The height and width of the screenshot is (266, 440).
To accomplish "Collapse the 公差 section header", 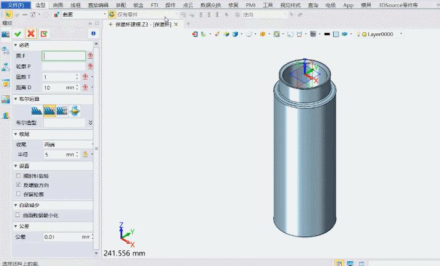I will tap(15, 226).
